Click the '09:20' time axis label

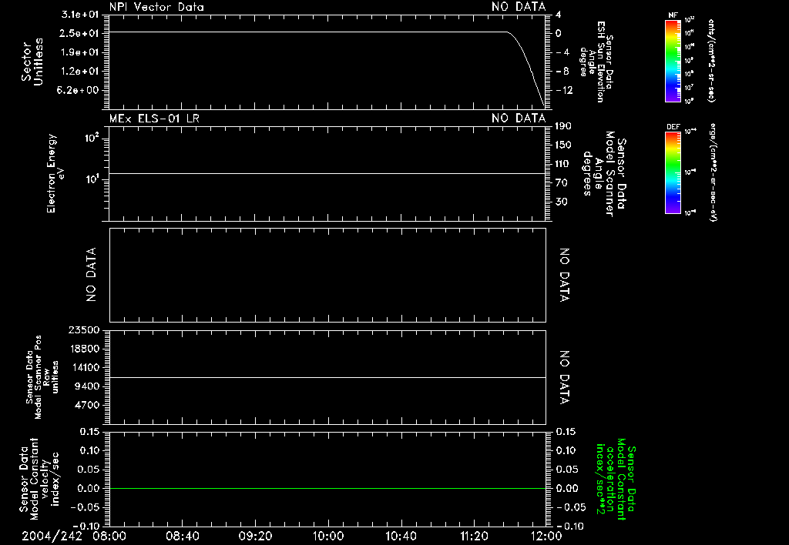[x=255, y=536]
